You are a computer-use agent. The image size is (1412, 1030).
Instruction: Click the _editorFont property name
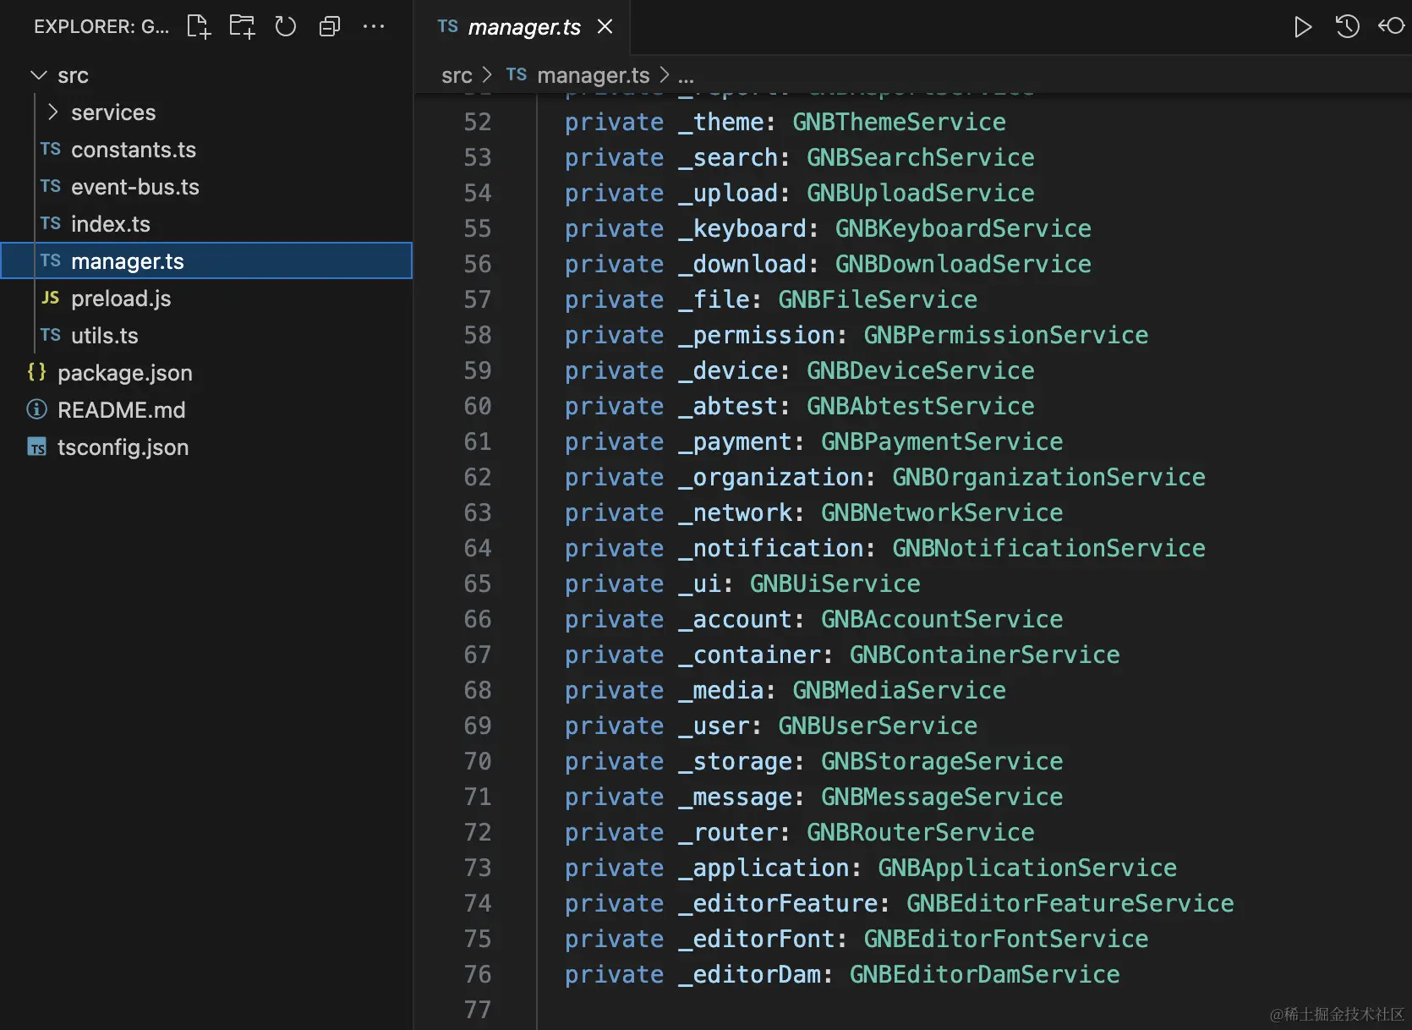click(757, 940)
